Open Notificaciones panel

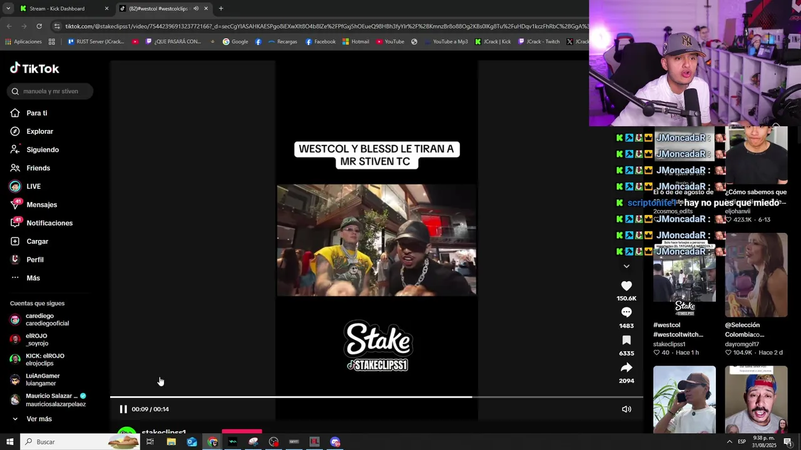click(49, 223)
